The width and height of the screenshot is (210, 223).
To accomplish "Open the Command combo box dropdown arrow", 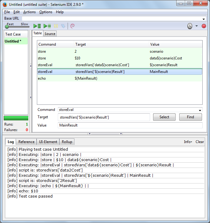I will 200,110.
